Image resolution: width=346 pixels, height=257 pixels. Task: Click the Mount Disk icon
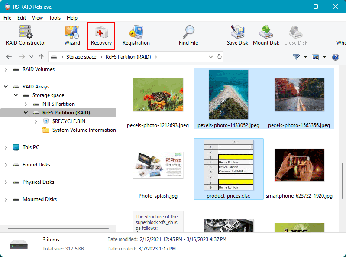click(x=266, y=36)
